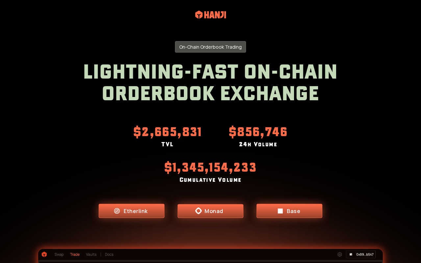Click the Cumulative Volume label
The width and height of the screenshot is (421, 263).
pyautogui.click(x=210, y=180)
